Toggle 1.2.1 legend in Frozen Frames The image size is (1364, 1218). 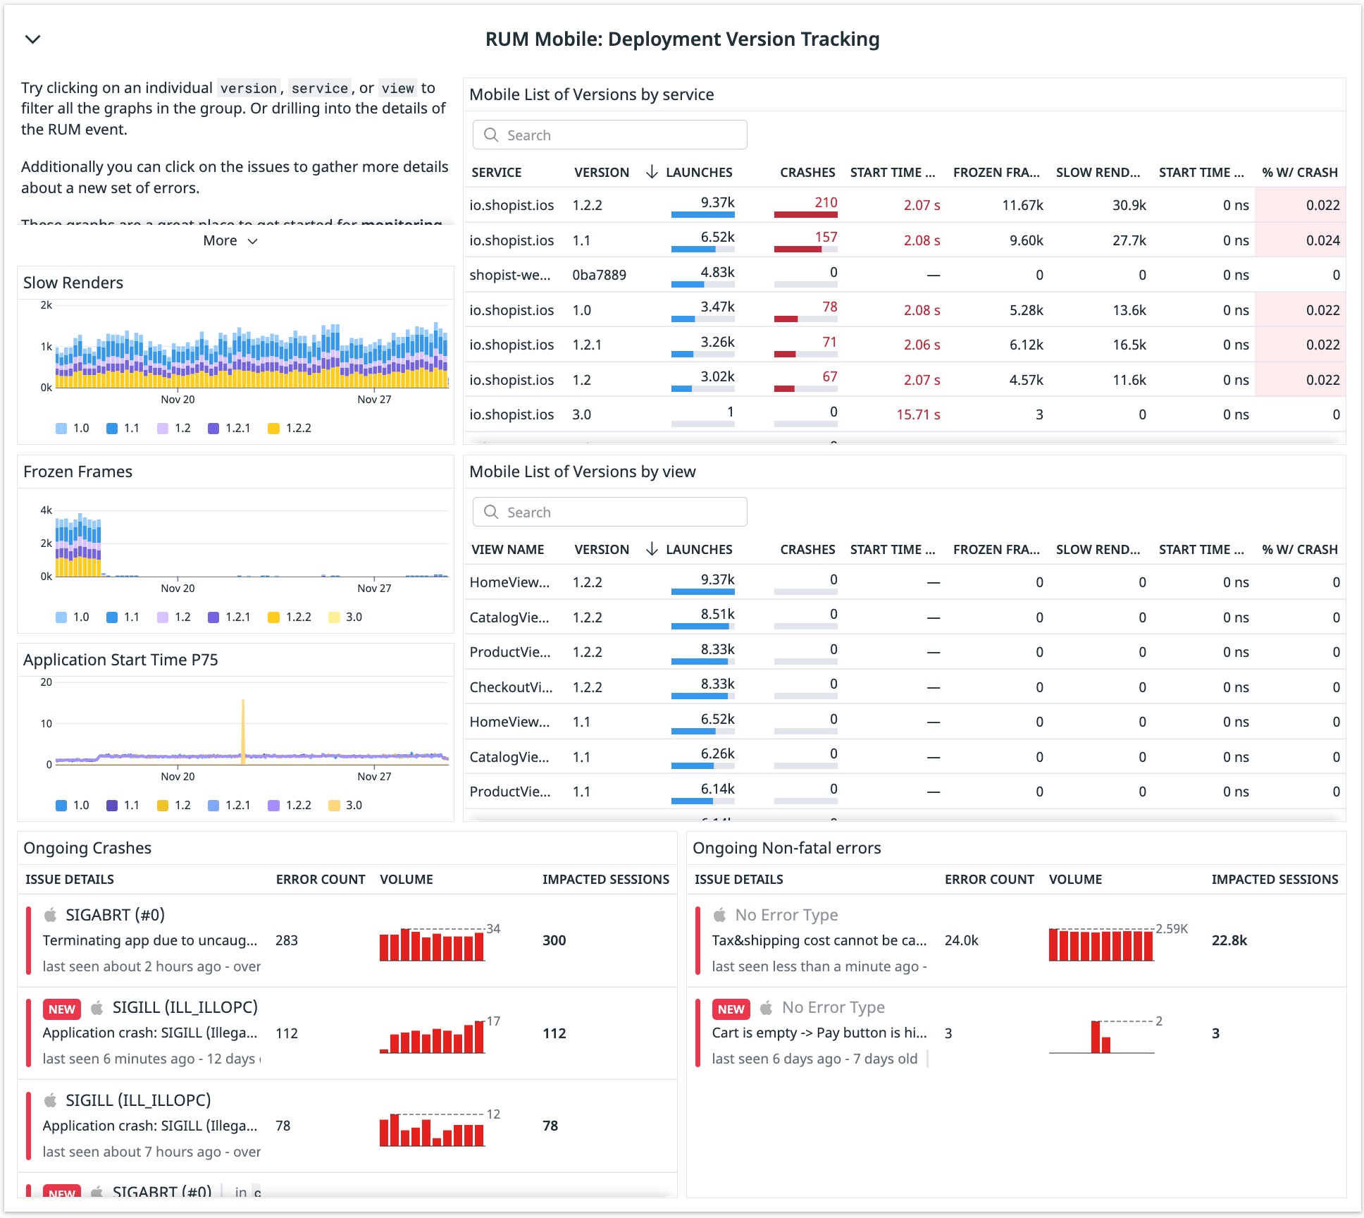coord(229,617)
